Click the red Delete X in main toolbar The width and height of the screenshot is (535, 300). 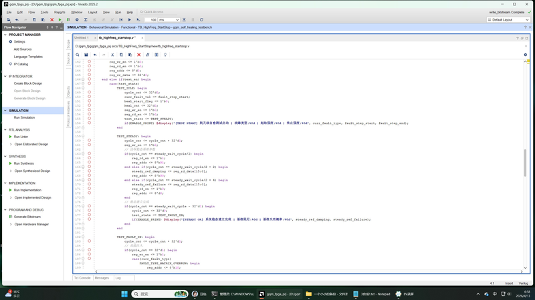click(52, 20)
